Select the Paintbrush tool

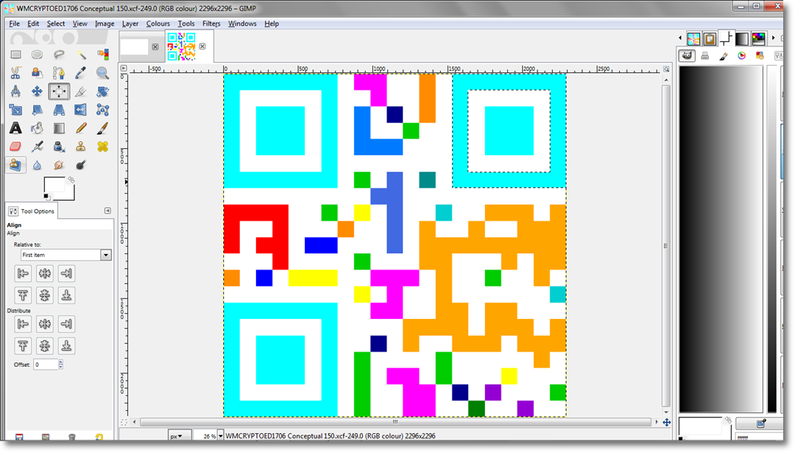click(x=102, y=128)
